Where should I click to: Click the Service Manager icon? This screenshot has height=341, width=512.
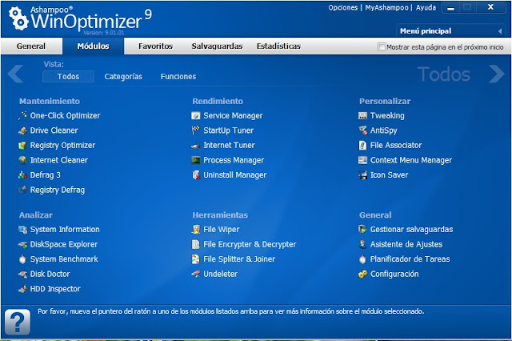[x=195, y=115]
